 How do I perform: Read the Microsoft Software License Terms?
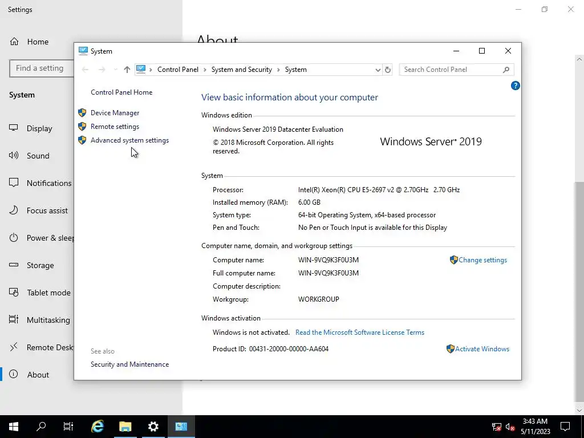pos(360,332)
